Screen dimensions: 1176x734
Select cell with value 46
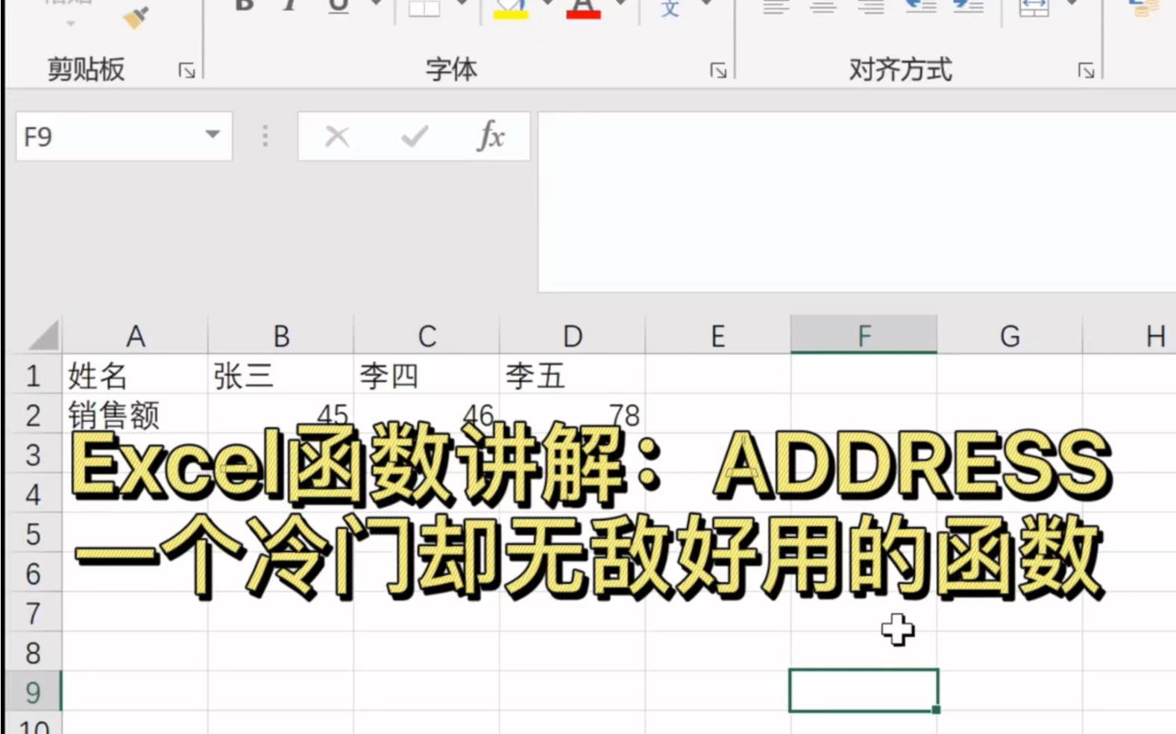427,414
